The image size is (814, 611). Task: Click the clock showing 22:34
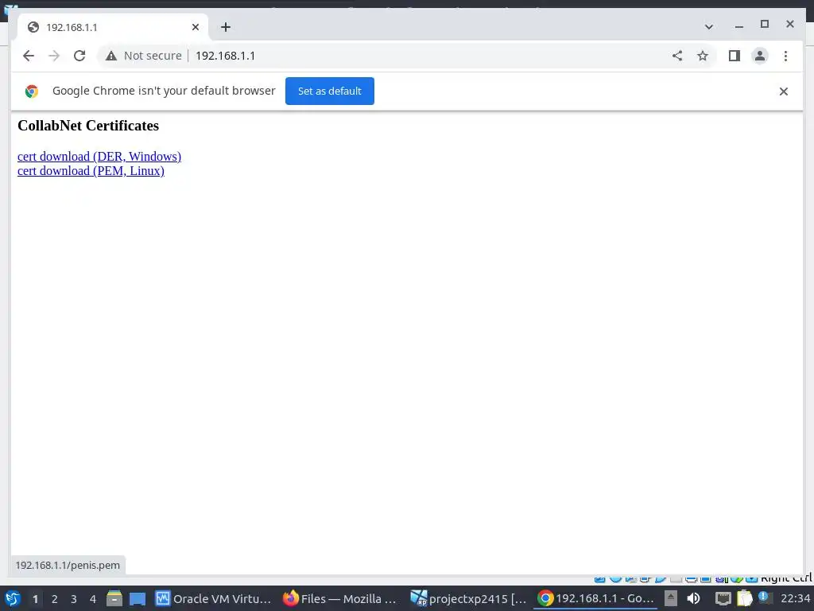(x=795, y=598)
